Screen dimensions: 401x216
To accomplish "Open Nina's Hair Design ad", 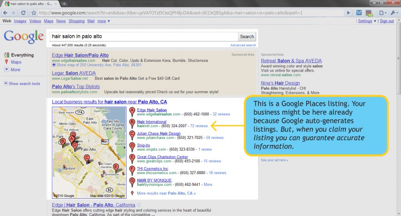I will (280, 83).
